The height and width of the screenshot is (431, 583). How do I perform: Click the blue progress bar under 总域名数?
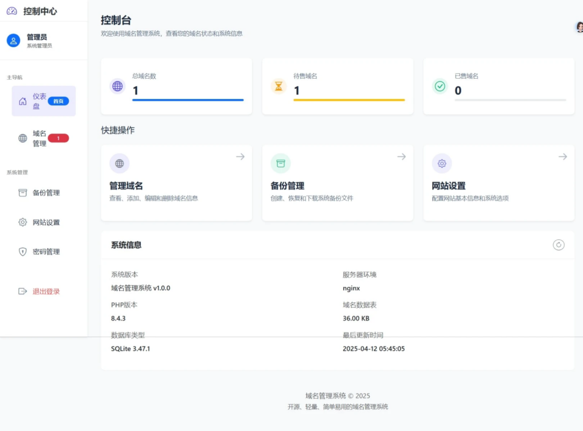[x=188, y=100]
